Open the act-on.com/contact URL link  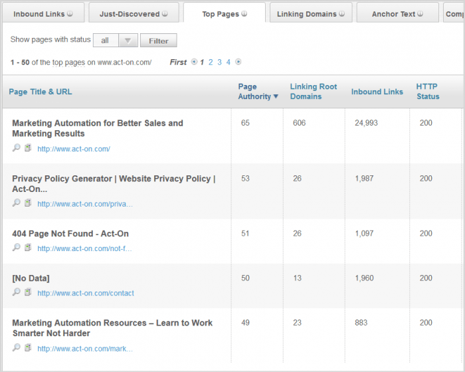click(86, 293)
